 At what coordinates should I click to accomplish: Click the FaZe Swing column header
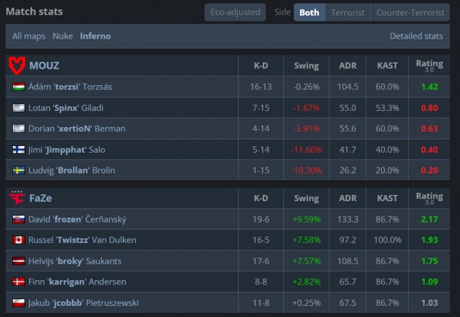[306, 198]
